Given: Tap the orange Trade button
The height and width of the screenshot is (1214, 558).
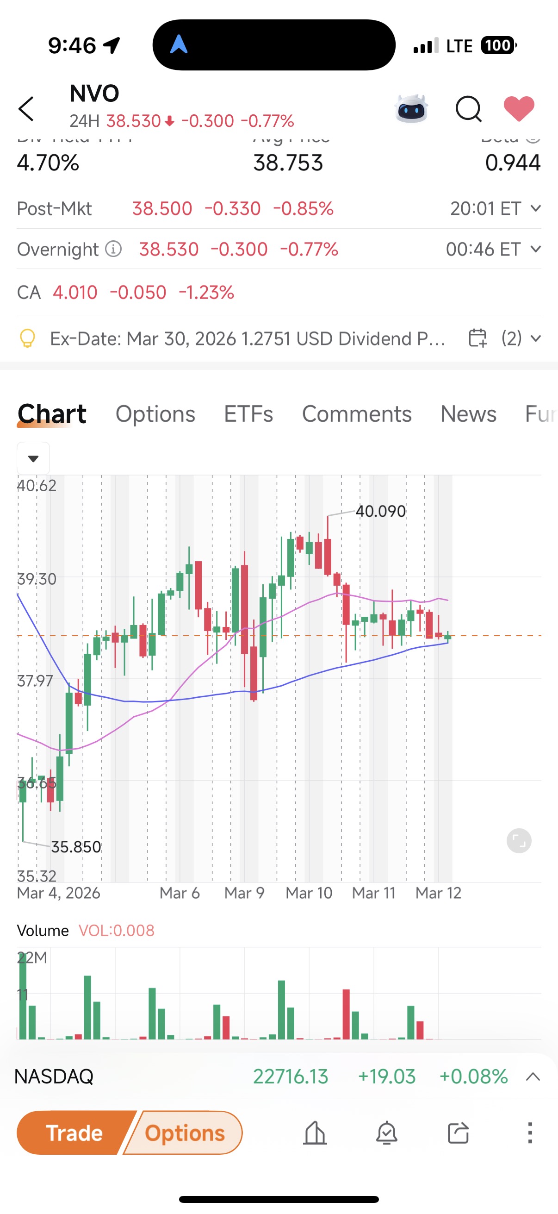Looking at the screenshot, I should [x=74, y=1133].
